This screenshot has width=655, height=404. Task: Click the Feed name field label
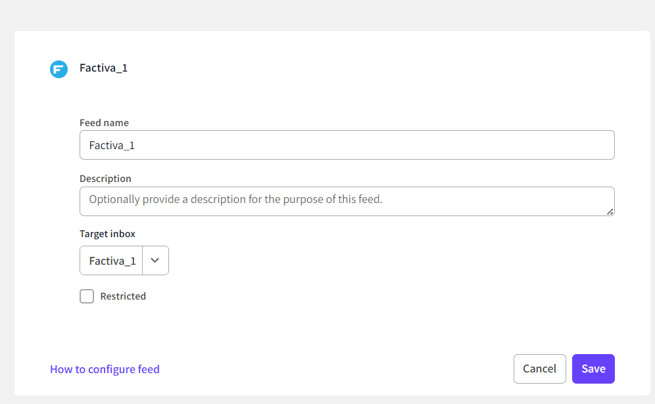click(104, 123)
